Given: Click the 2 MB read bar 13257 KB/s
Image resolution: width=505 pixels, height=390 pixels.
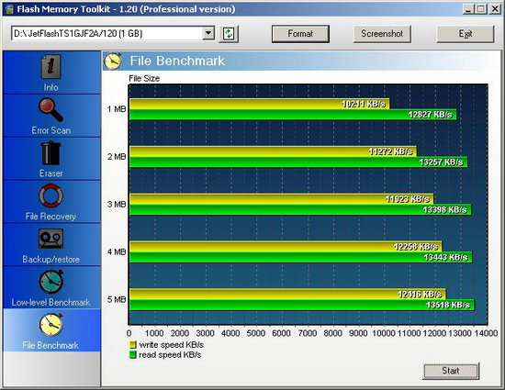Looking at the screenshot, I should tap(298, 162).
